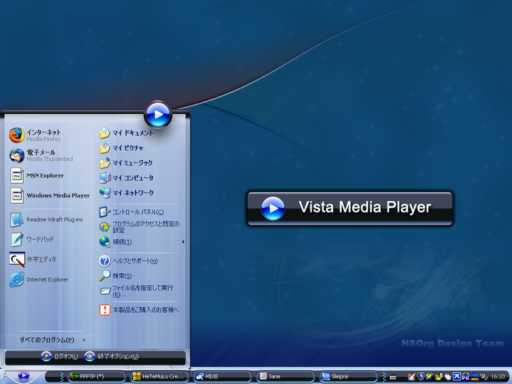This screenshot has width=512, height=384.
Task: Click the yellow folder tray icon
Action: (x=439, y=376)
